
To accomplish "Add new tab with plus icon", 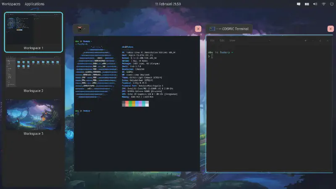I will [305, 41].
